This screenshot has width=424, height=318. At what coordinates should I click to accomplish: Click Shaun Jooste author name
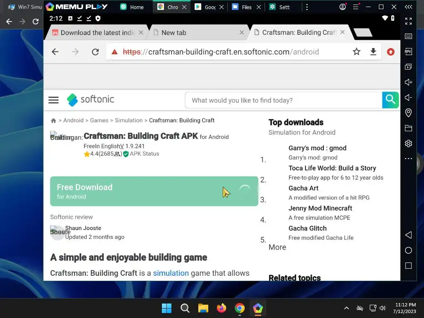[x=83, y=228]
